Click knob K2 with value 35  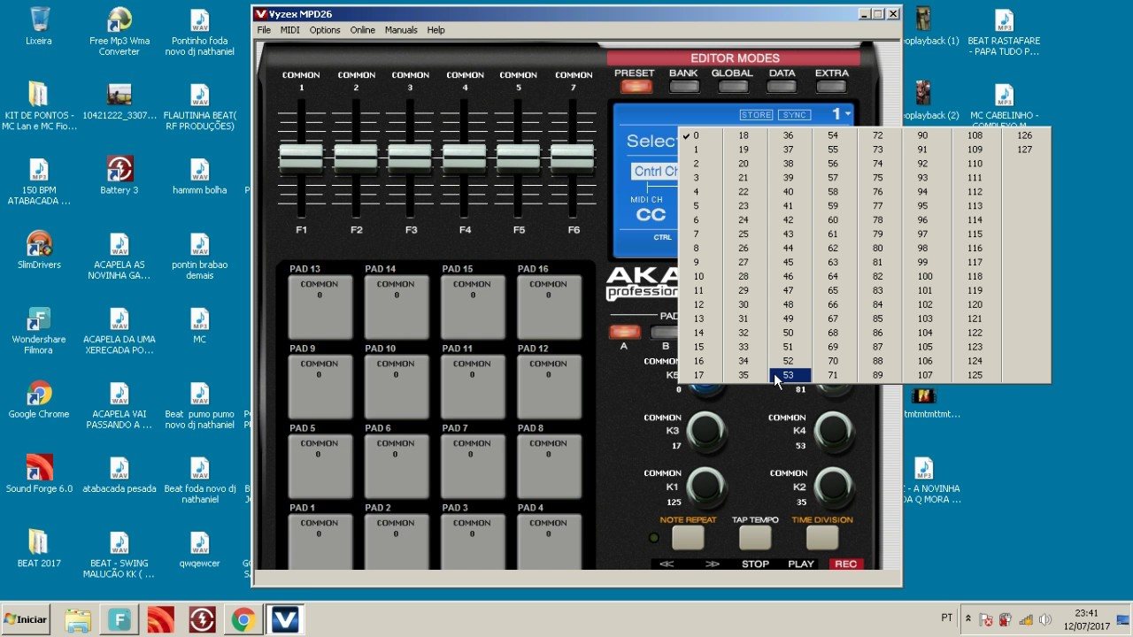(834, 486)
